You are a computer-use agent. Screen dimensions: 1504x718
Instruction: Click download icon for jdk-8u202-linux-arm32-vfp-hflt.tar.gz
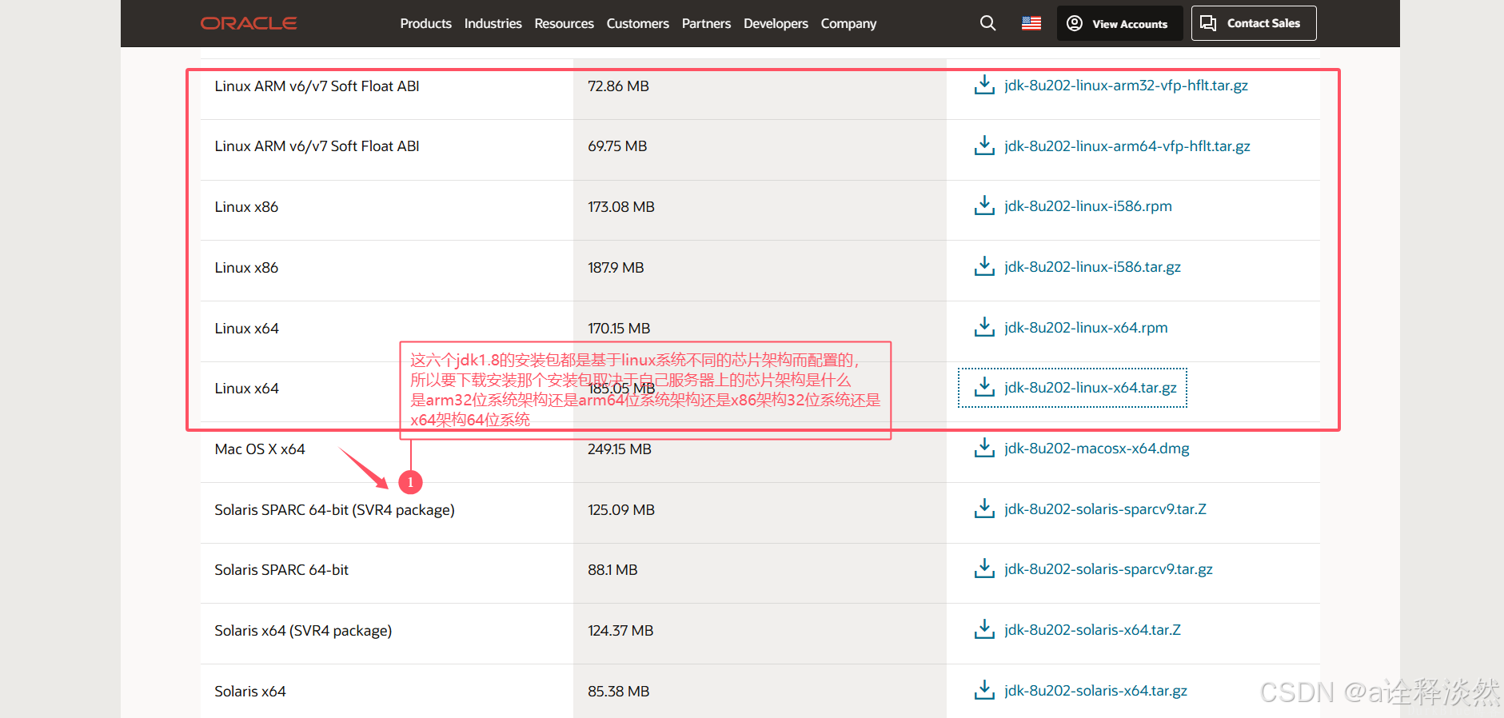pyautogui.click(x=984, y=85)
